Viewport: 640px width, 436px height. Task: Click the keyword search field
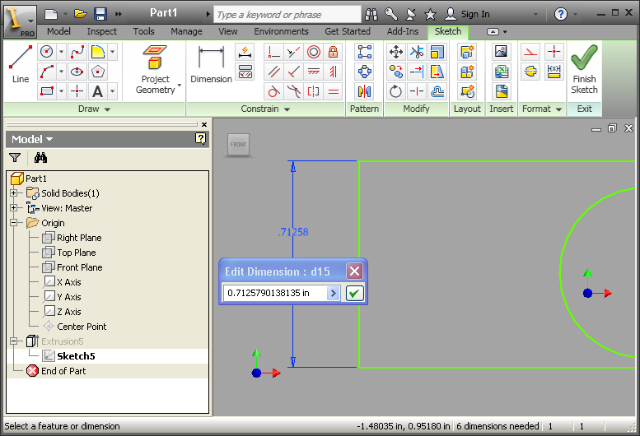[x=287, y=15]
